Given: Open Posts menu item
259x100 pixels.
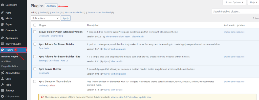Looking at the screenshot, I should (8, 13).
